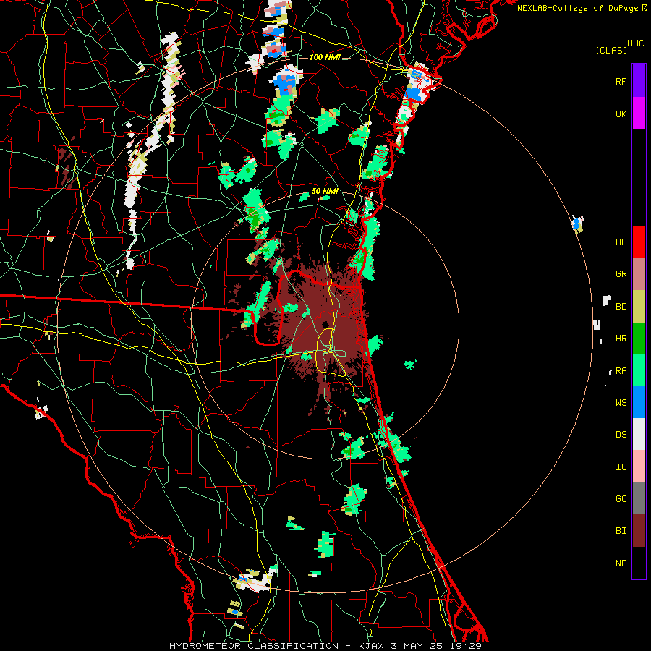Click the ND legend label

tap(621, 563)
